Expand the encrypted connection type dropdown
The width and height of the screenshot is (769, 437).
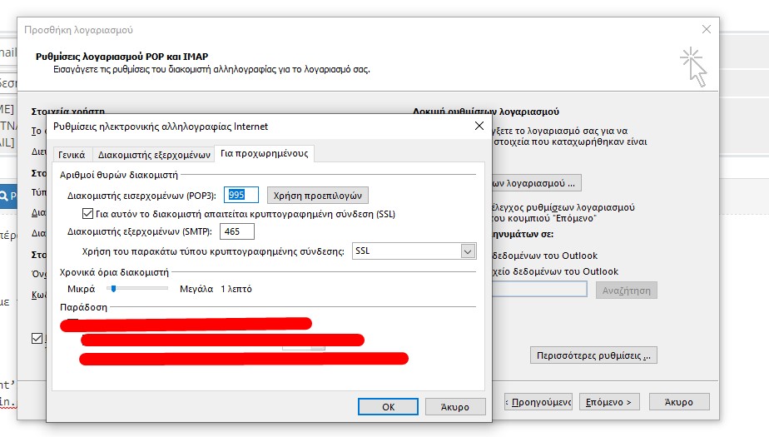(467, 251)
